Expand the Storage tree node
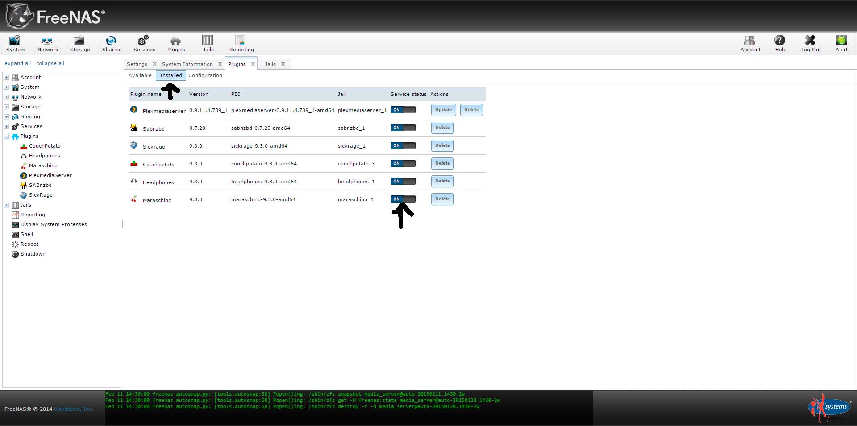The width and height of the screenshot is (857, 426). point(7,107)
